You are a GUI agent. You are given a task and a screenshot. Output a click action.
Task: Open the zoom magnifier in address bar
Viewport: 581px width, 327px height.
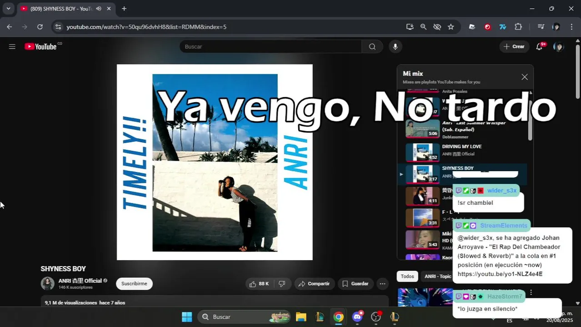pyautogui.click(x=423, y=27)
